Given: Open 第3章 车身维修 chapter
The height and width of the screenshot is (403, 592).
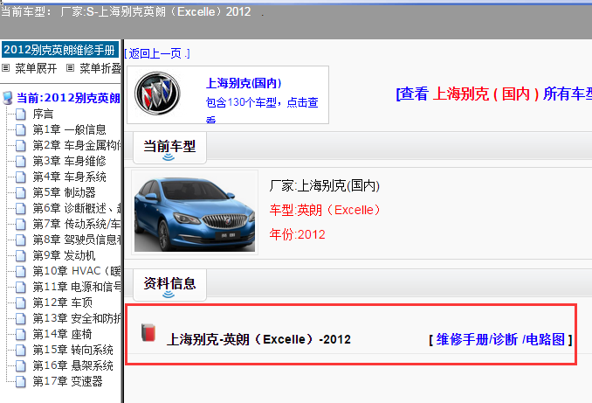Looking at the screenshot, I should pos(69,162).
